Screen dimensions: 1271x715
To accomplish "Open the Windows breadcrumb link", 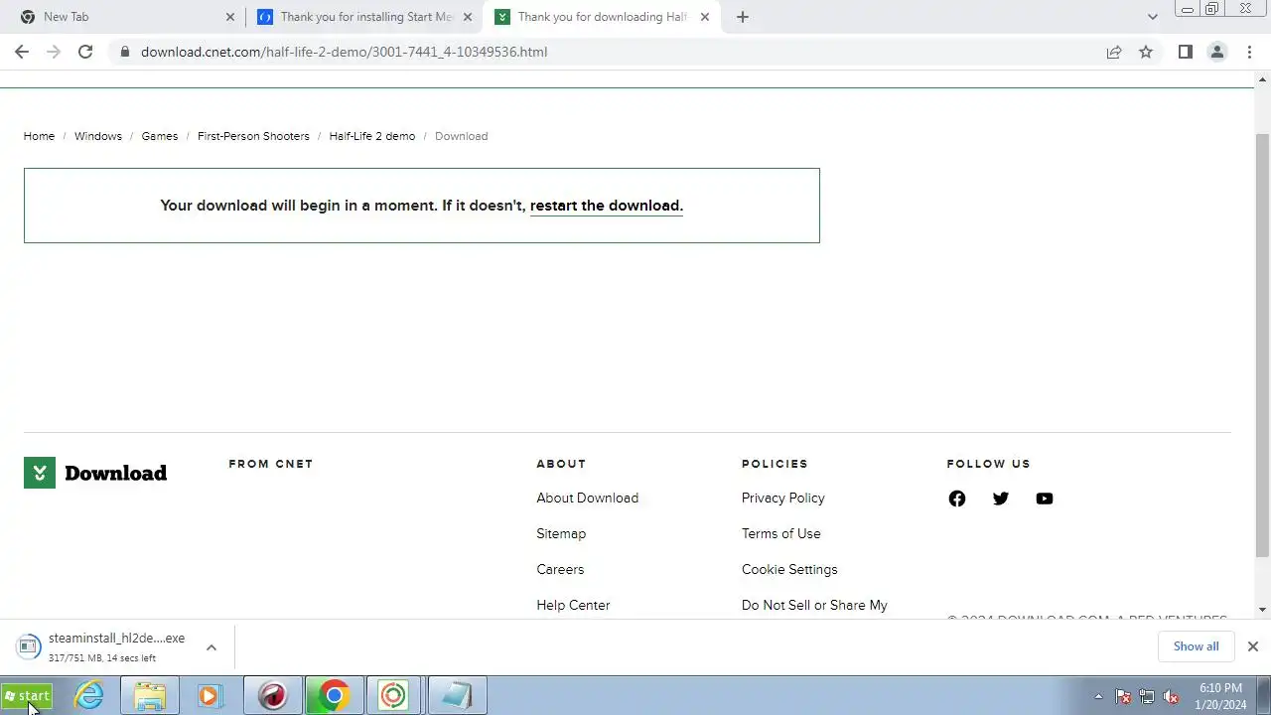I will 98,136.
